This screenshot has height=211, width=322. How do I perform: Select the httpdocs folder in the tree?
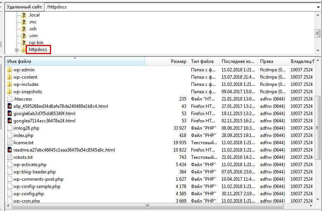37,49
